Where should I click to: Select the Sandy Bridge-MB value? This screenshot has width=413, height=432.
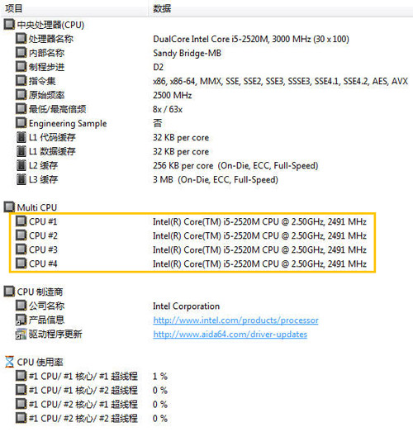(187, 53)
